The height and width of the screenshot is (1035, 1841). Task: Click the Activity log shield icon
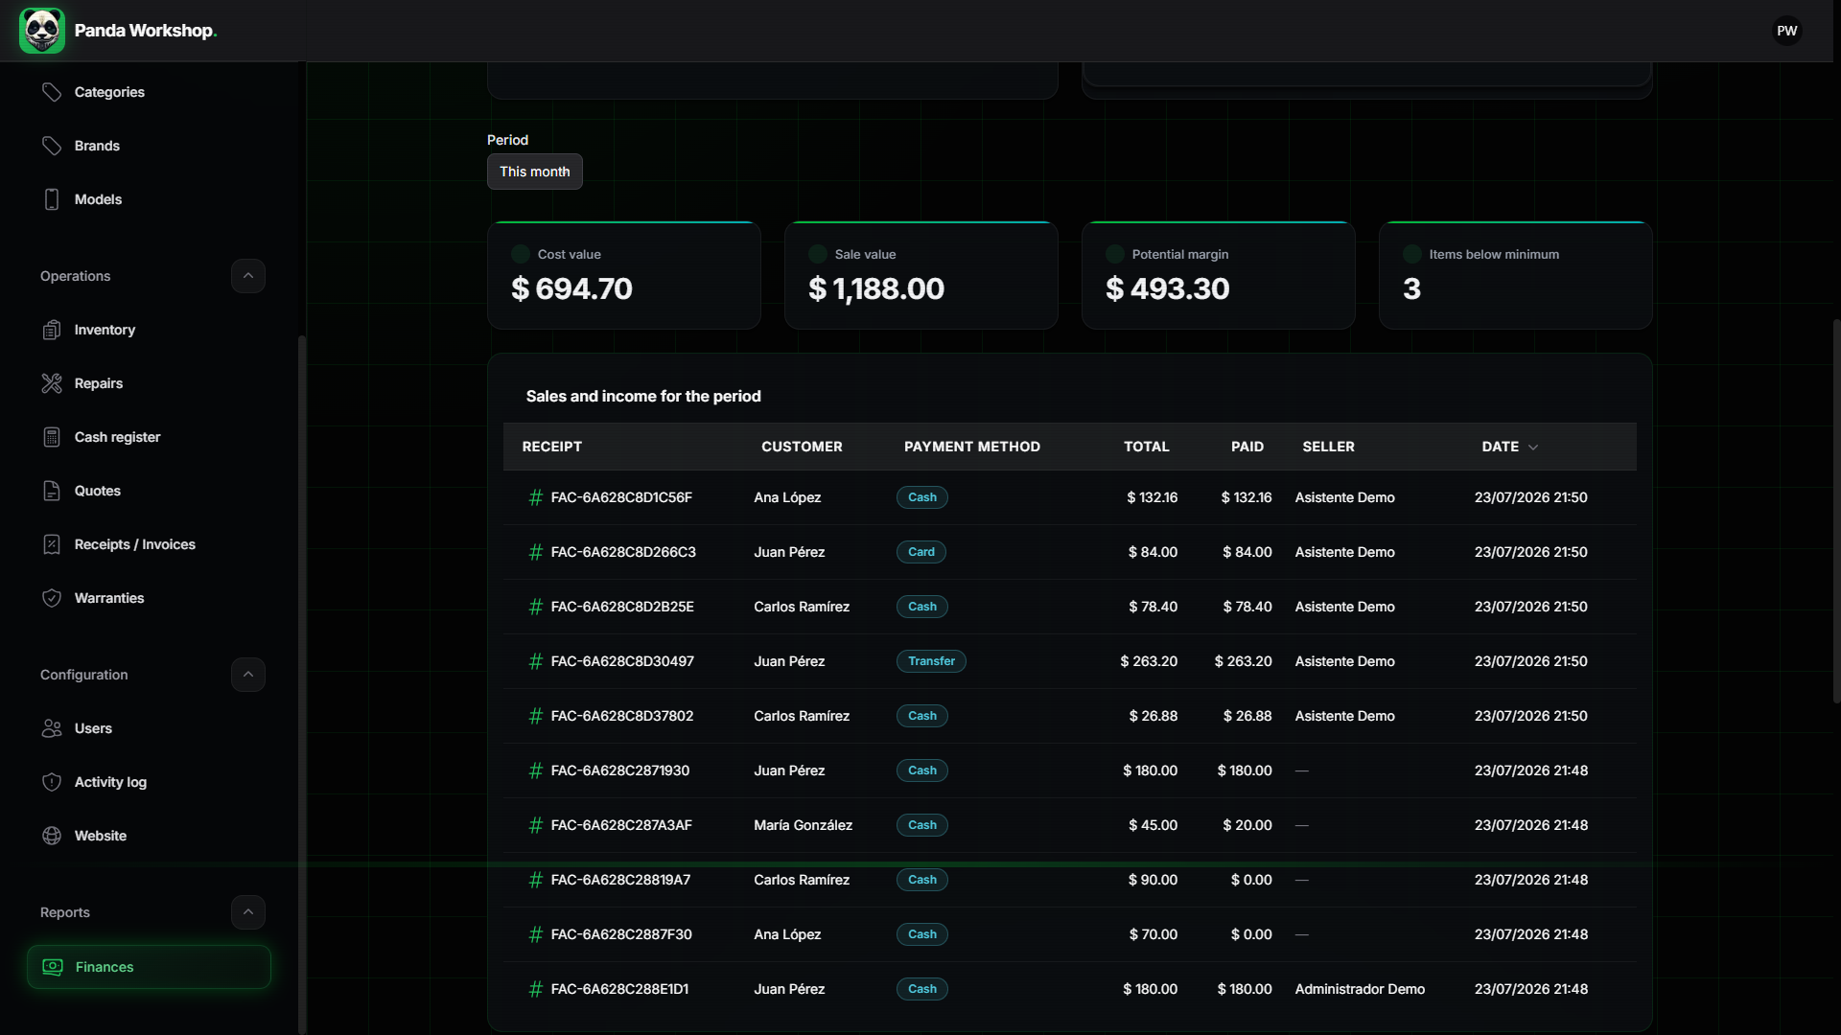[x=52, y=782]
